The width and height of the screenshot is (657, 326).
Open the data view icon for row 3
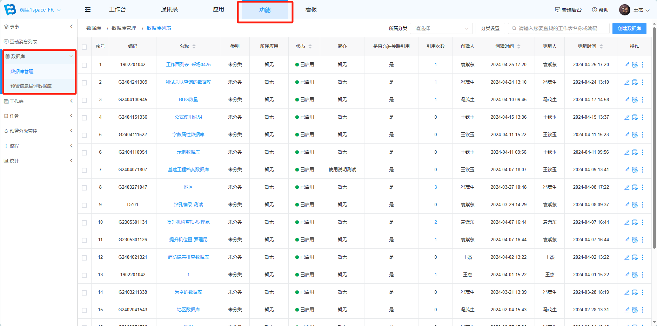coord(635,100)
